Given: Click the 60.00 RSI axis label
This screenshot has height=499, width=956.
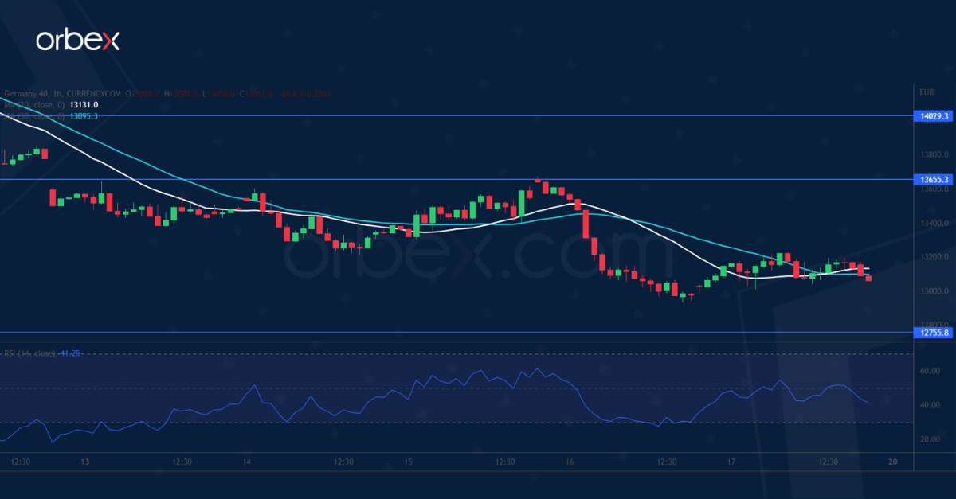Looking at the screenshot, I should 929,371.
